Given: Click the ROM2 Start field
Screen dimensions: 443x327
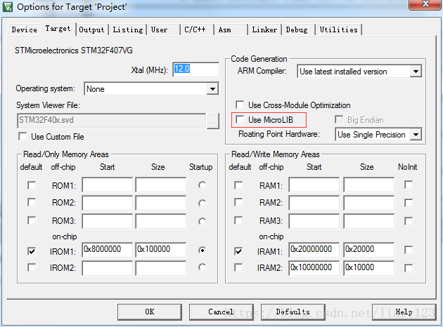Looking at the screenshot, I should (107, 203).
